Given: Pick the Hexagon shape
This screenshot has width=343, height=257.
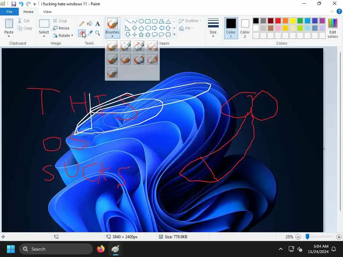Looking at the screenshot, I should pyautogui.click(x=148, y=28).
